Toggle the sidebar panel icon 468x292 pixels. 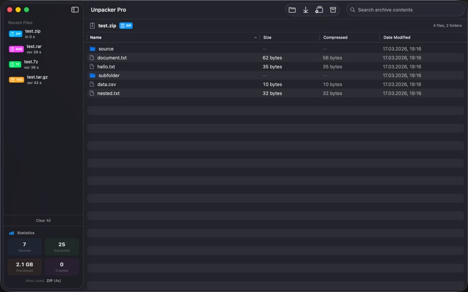pos(75,9)
